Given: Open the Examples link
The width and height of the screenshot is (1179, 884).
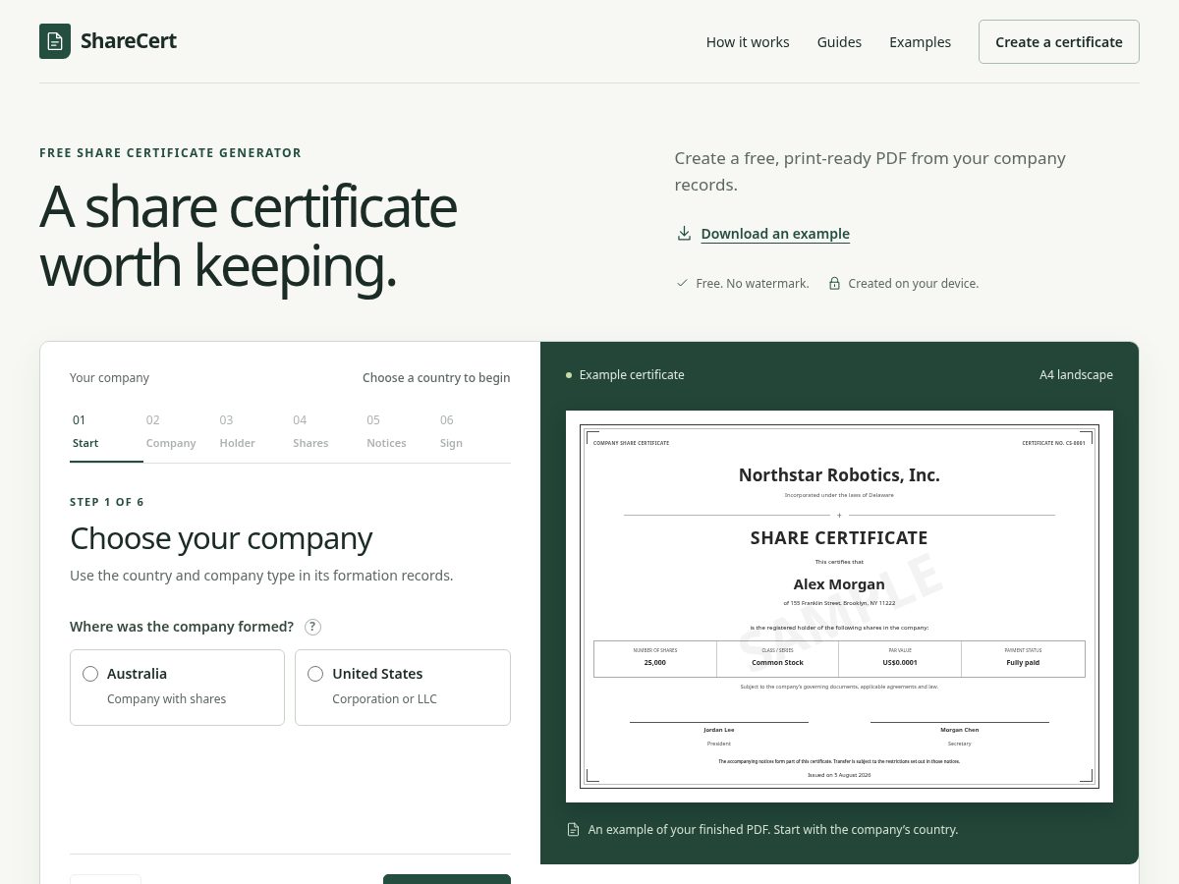Looking at the screenshot, I should (920, 42).
